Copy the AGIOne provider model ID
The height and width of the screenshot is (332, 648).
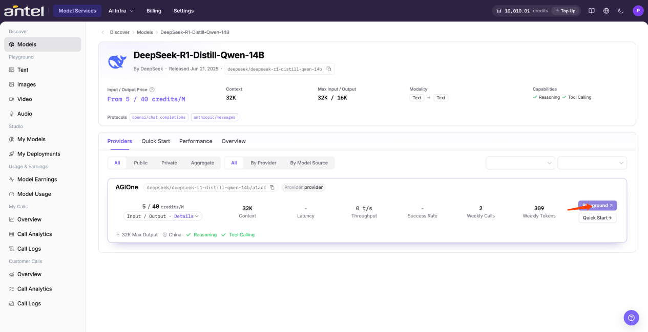(272, 188)
